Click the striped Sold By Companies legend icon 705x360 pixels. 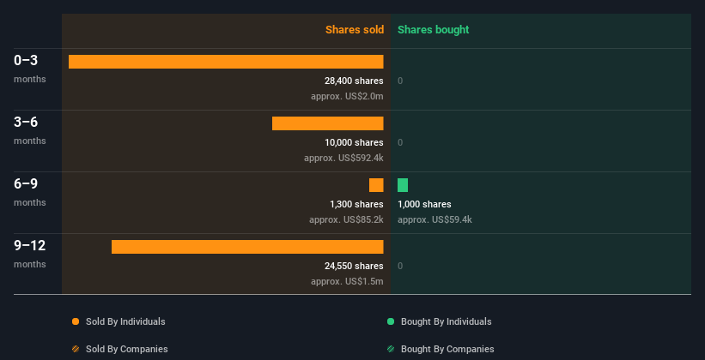[x=76, y=349]
